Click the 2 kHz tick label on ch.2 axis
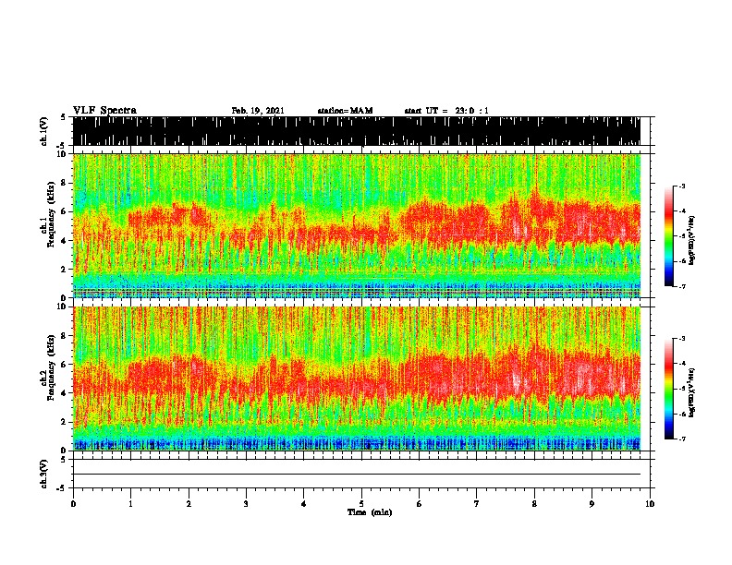Image resolution: width=732 pixels, height=565 pixels. coord(64,422)
